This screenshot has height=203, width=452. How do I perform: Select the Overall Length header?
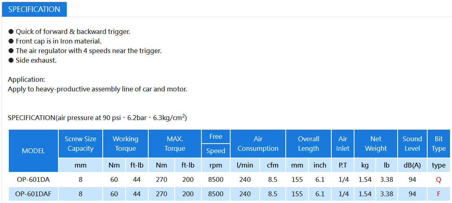309,144
